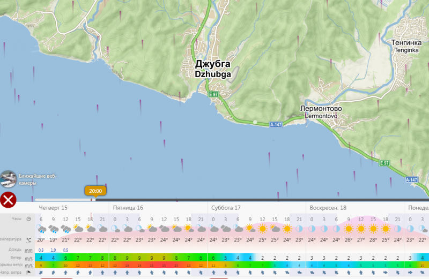Select the Суббота 17 day header
The image size is (429, 279).
pyautogui.click(x=226, y=207)
